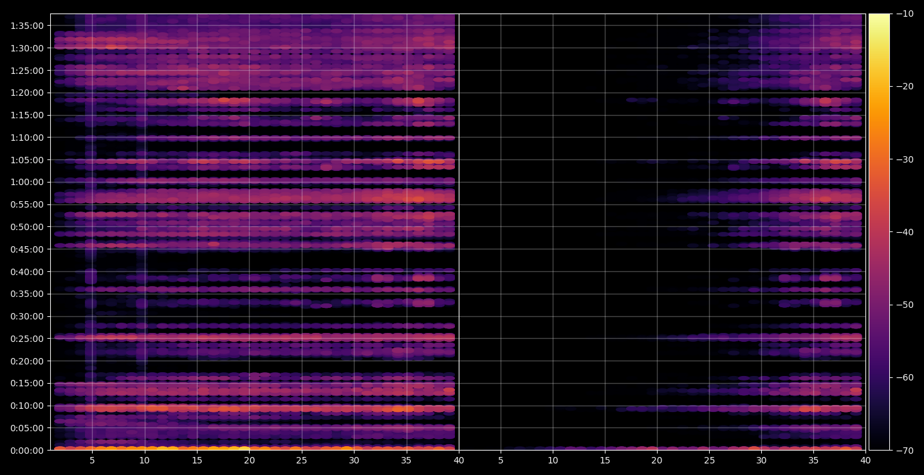Select the −40 colorbar value
This screenshot has height=475, width=924.
pyautogui.click(x=904, y=232)
